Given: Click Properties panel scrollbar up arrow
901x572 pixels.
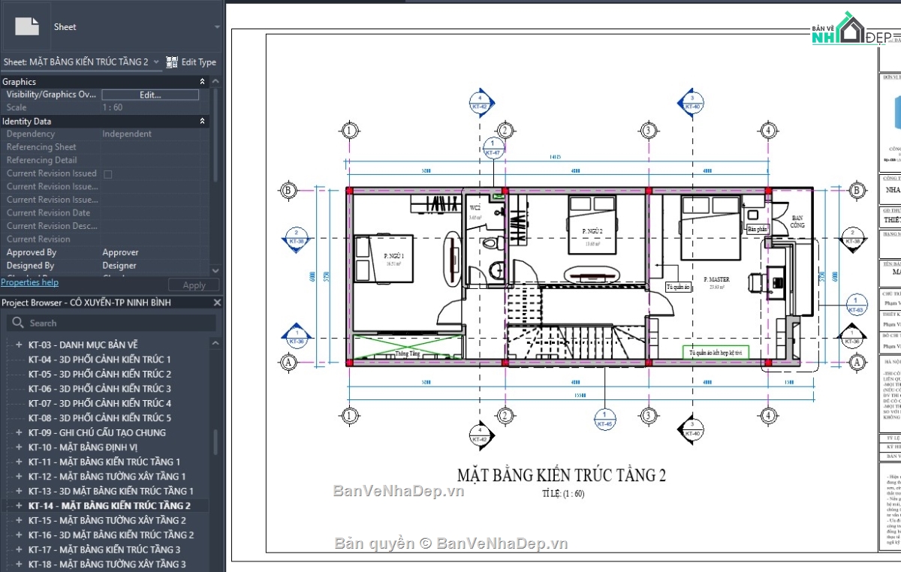Looking at the screenshot, I should click(216, 81).
